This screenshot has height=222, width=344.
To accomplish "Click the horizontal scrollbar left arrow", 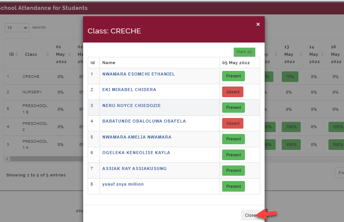I will 7,159.
